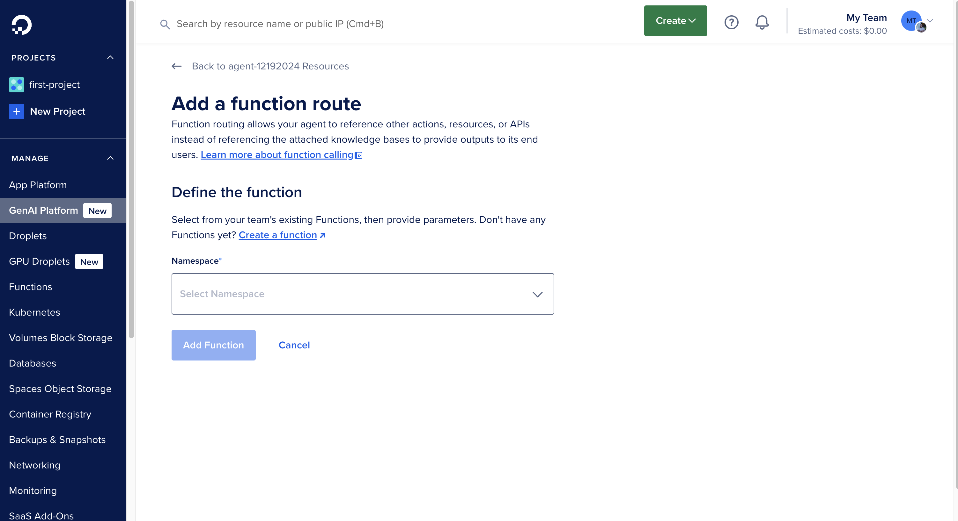The width and height of the screenshot is (958, 521).
Task: Click the Cancel button
Action: (294, 345)
